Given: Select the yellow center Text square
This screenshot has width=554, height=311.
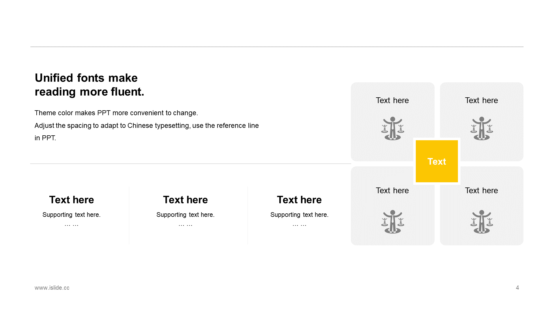Looking at the screenshot, I should (437, 161).
